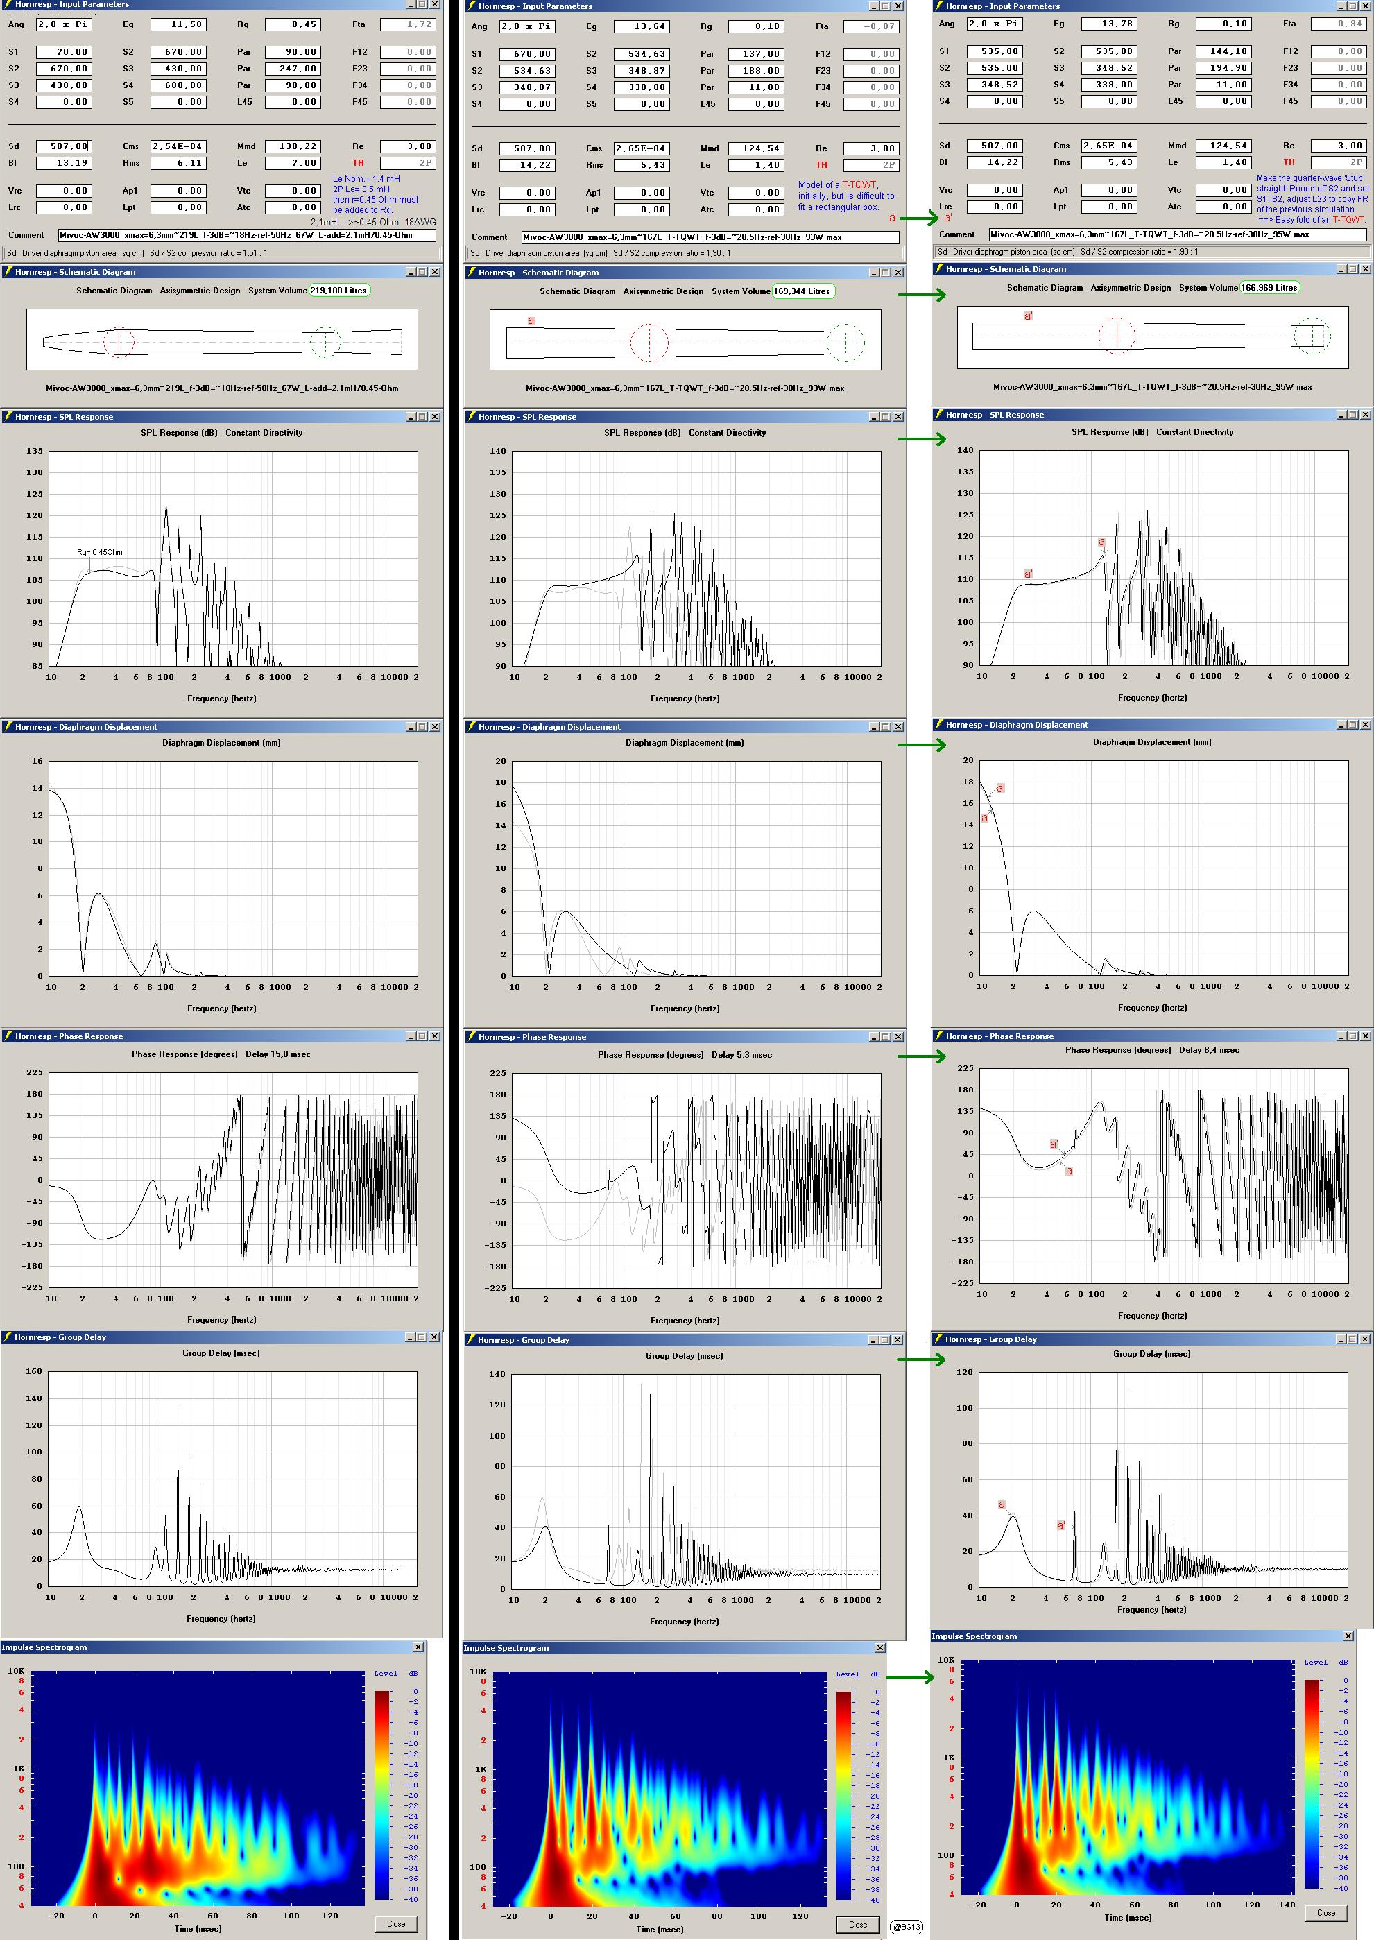Click the Mmd field showing 130,22
The height and width of the screenshot is (1940, 1374).
pyautogui.click(x=293, y=146)
